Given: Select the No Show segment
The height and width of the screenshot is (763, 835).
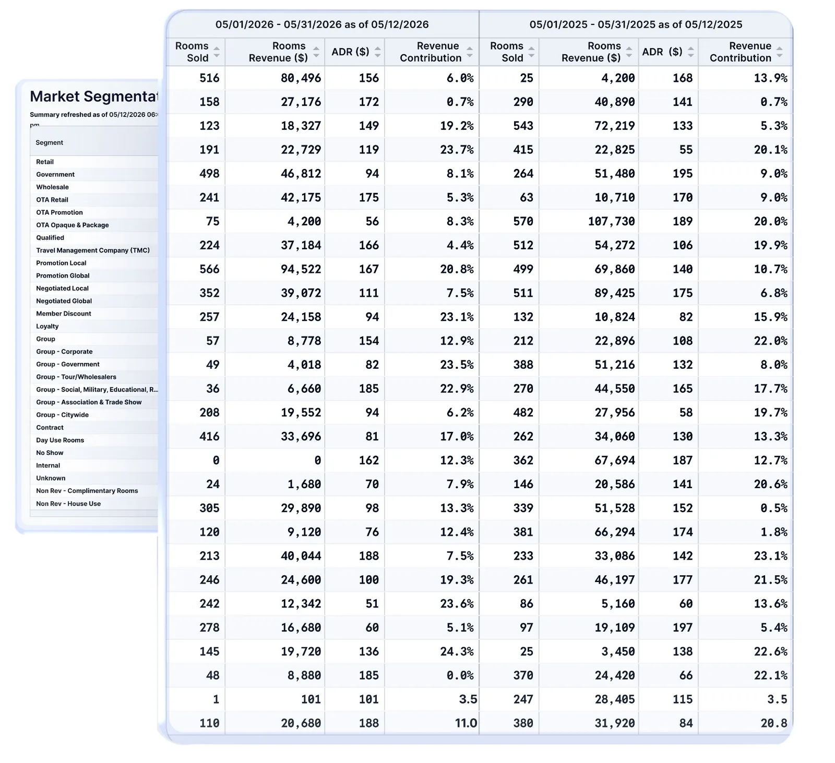Looking at the screenshot, I should tap(94, 453).
